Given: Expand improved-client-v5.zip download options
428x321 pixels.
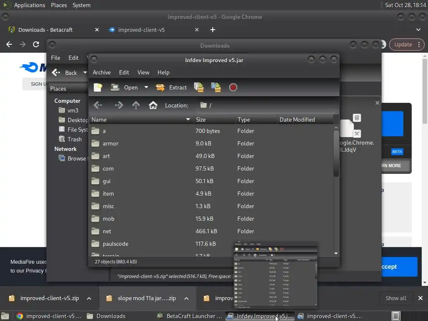Looking at the screenshot, I should 89,298.
